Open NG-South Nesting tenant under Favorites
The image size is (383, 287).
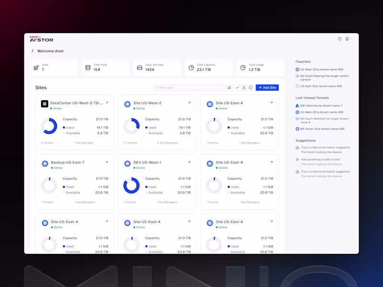pos(325,78)
